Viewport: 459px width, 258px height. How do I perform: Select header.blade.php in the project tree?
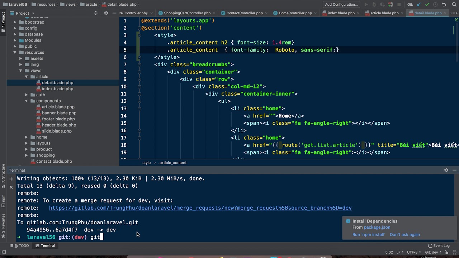pos(59,125)
